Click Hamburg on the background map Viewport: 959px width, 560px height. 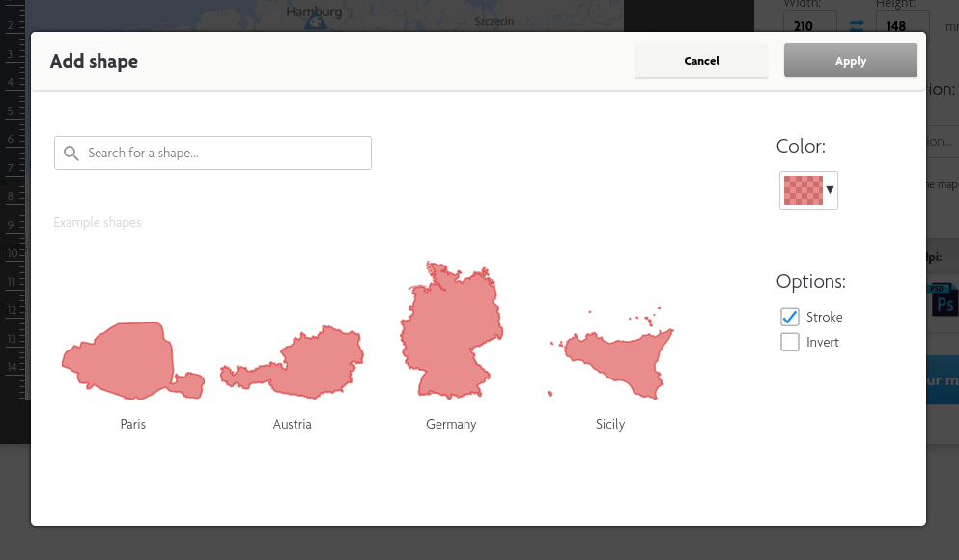pos(312,11)
